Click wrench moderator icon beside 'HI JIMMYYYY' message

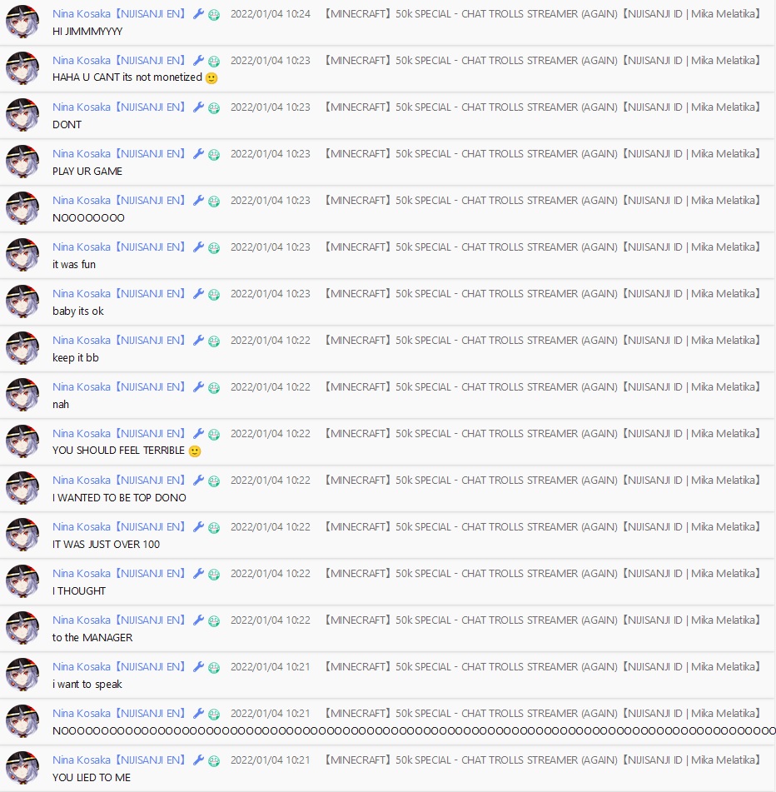[x=198, y=14]
